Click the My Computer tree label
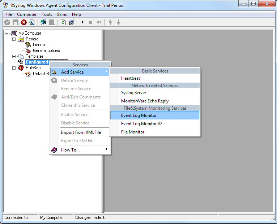The image size is (277, 224). point(30,33)
